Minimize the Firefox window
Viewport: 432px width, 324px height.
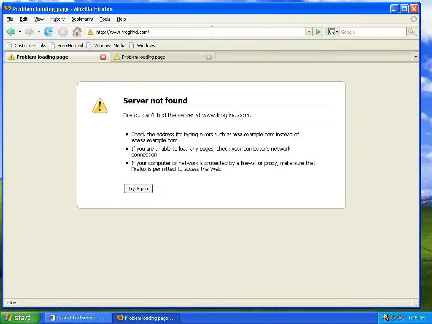[394, 9]
